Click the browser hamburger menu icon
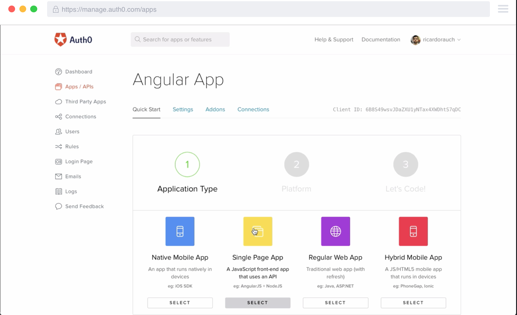The height and width of the screenshot is (315, 517). click(x=503, y=9)
